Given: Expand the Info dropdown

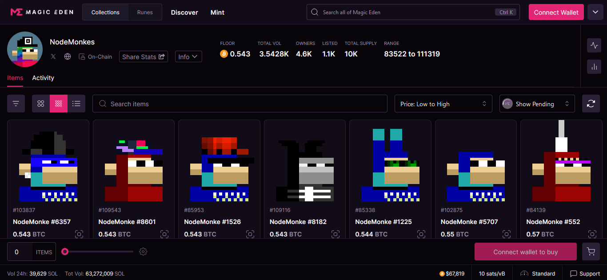Looking at the screenshot, I should point(188,56).
